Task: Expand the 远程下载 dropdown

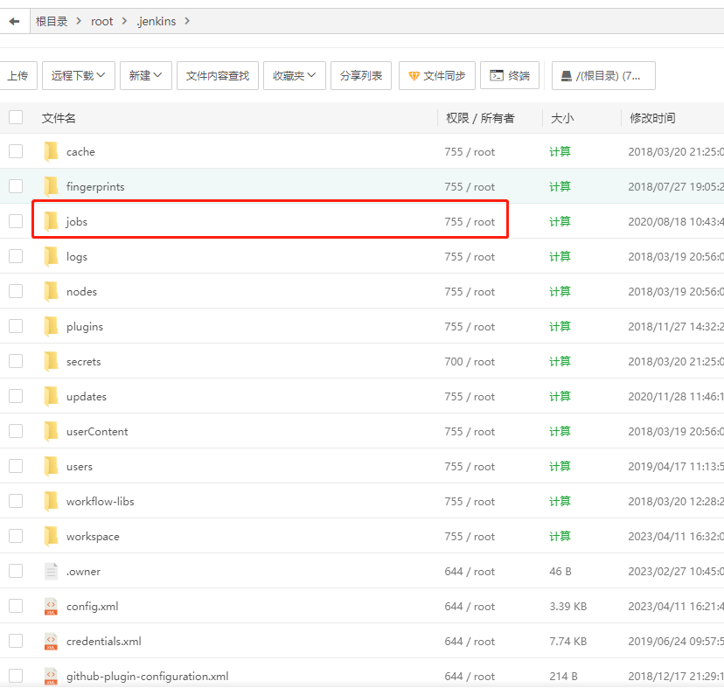Action: click(79, 76)
